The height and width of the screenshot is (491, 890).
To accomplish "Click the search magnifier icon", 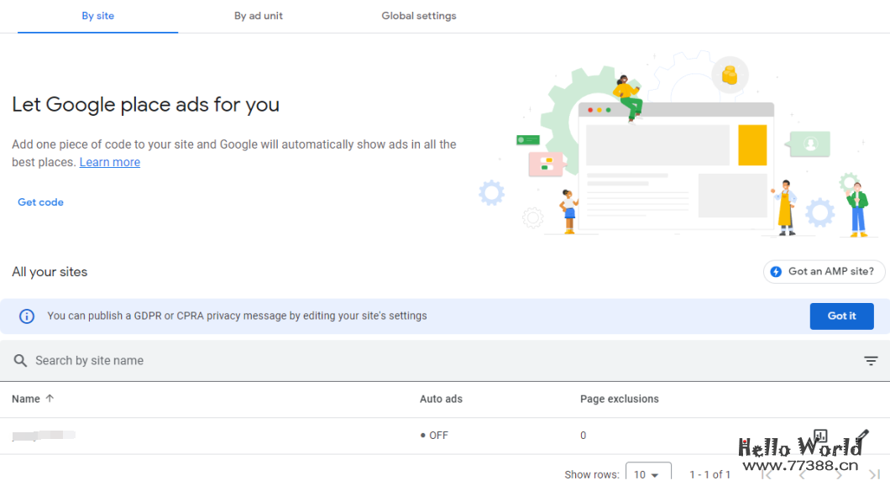I will pyautogui.click(x=20, y=360).
